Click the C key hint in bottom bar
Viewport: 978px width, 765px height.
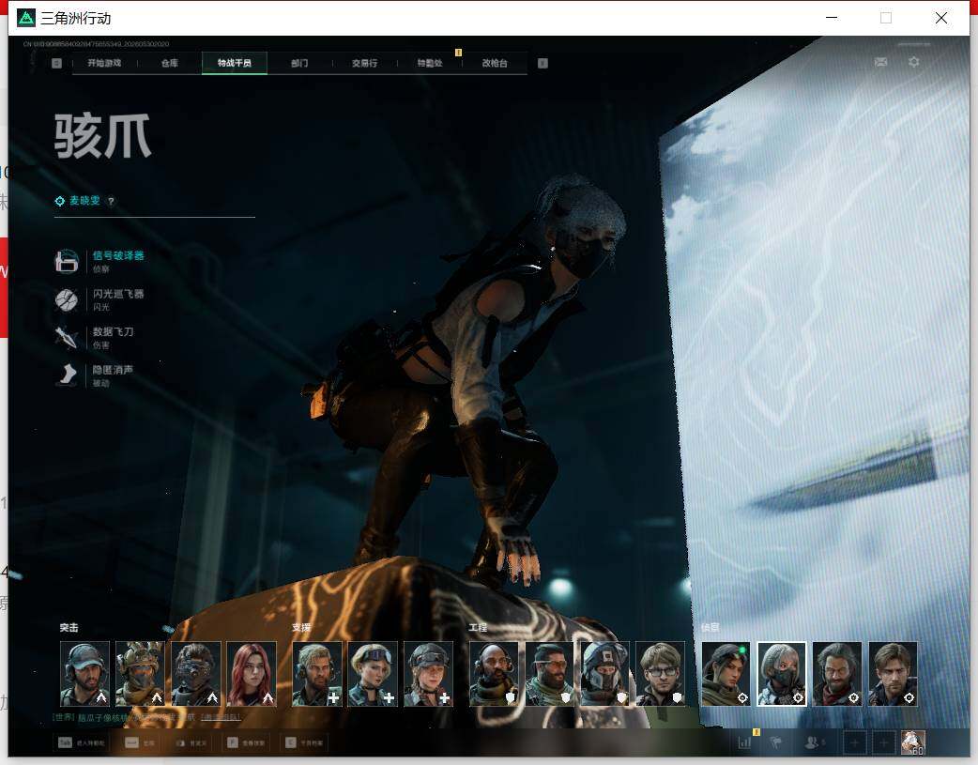pos(291,742)
